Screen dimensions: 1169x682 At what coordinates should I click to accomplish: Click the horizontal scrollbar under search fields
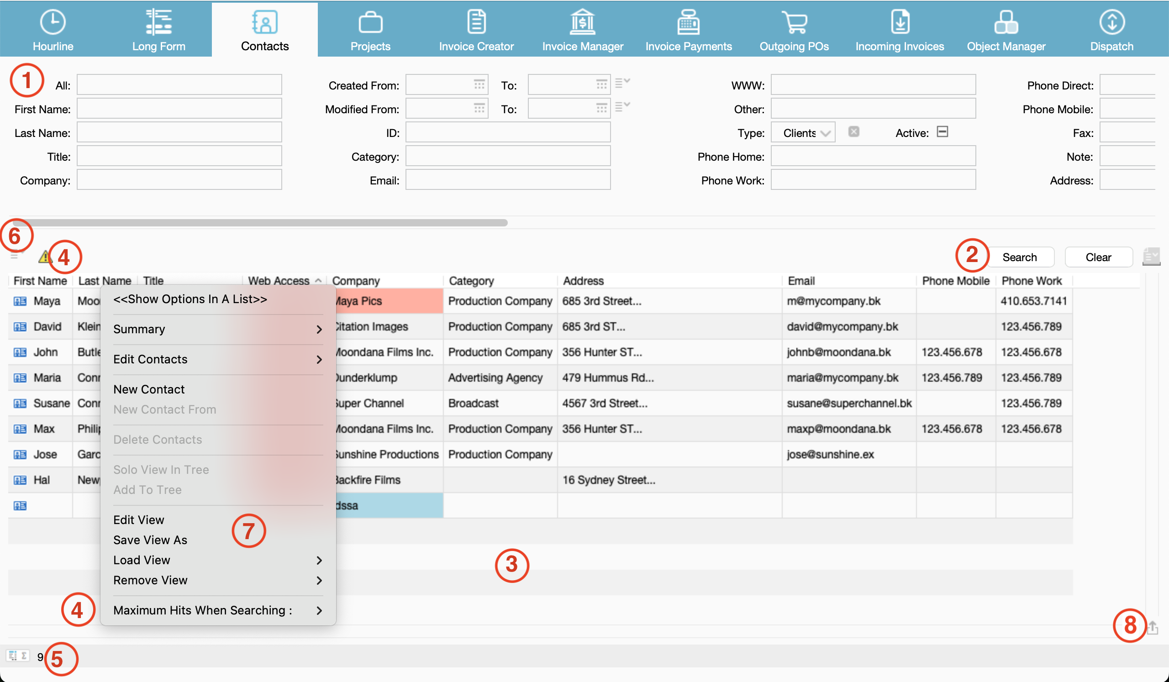pos(260,223)
